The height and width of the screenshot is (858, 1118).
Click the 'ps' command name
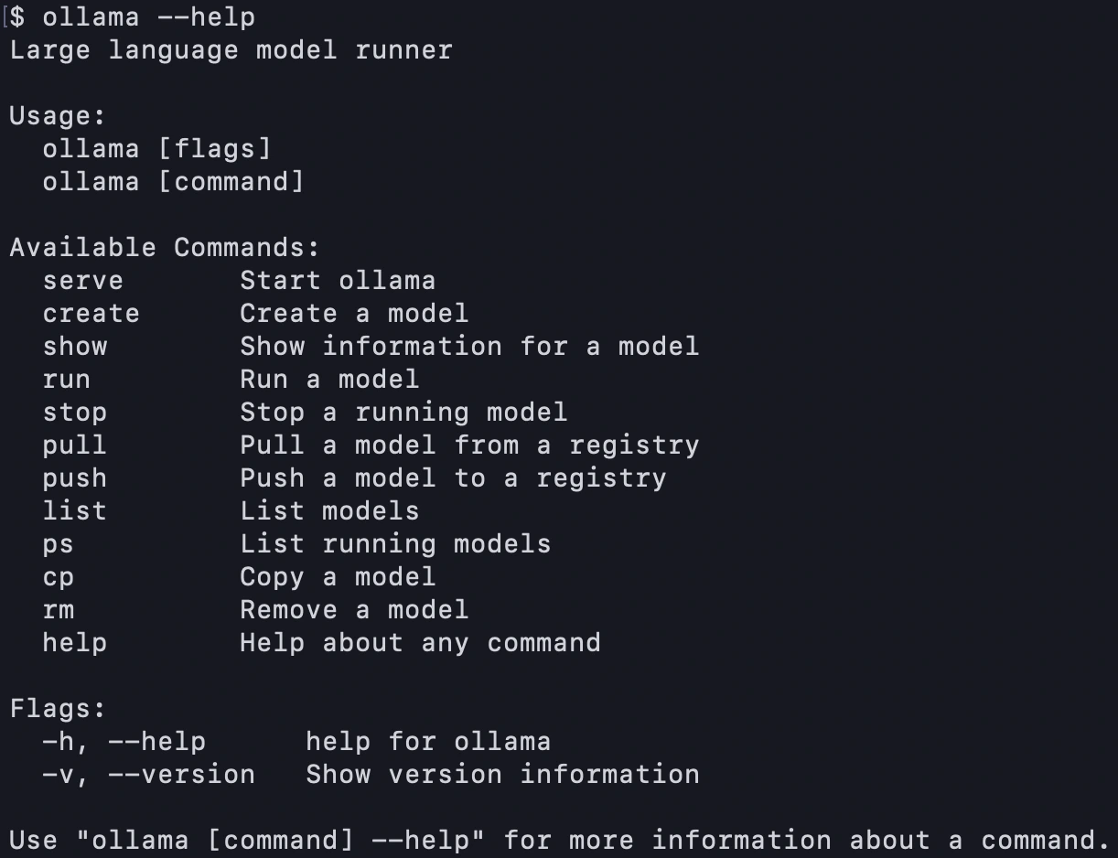tap(58, 544)
